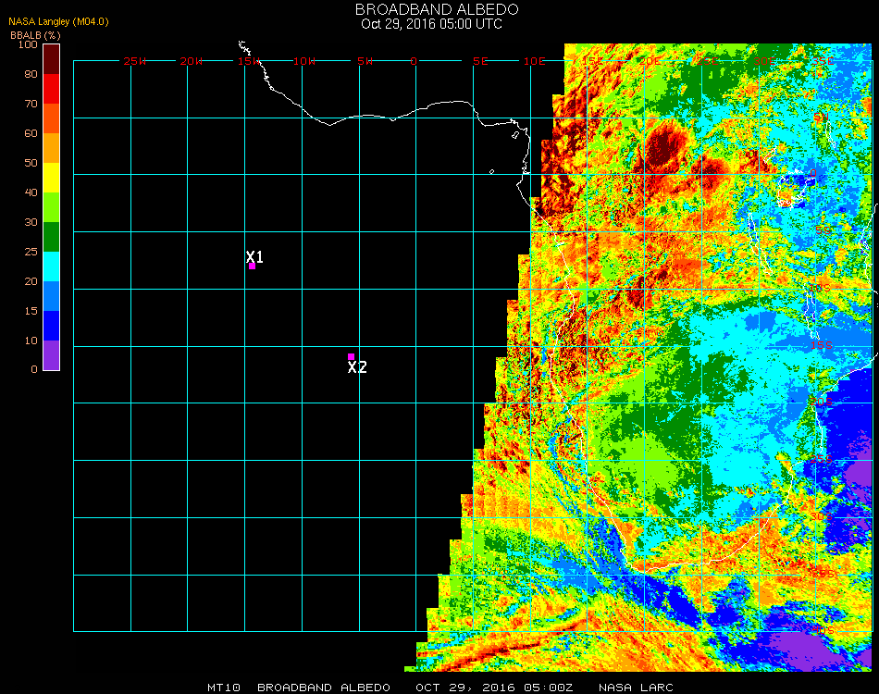Click the 5N latitude label
The image size is (879, 694).
click(822, 117)
